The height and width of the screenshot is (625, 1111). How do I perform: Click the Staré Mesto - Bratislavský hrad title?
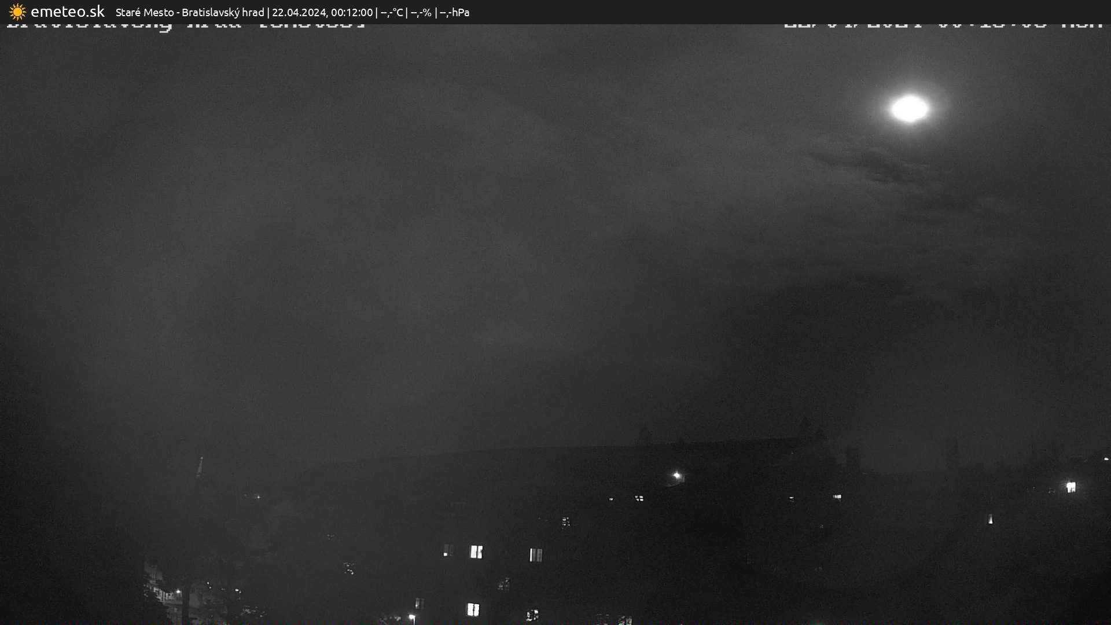pos(190,12)
